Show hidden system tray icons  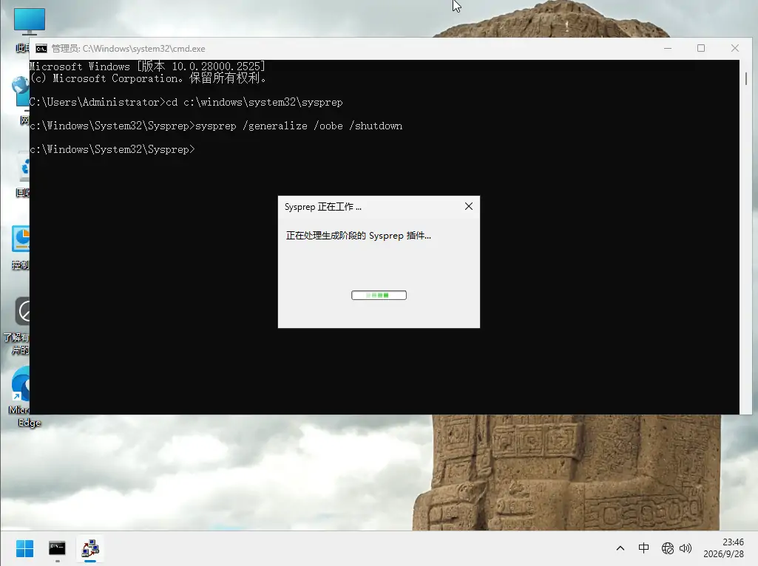[x=620, y=548]
